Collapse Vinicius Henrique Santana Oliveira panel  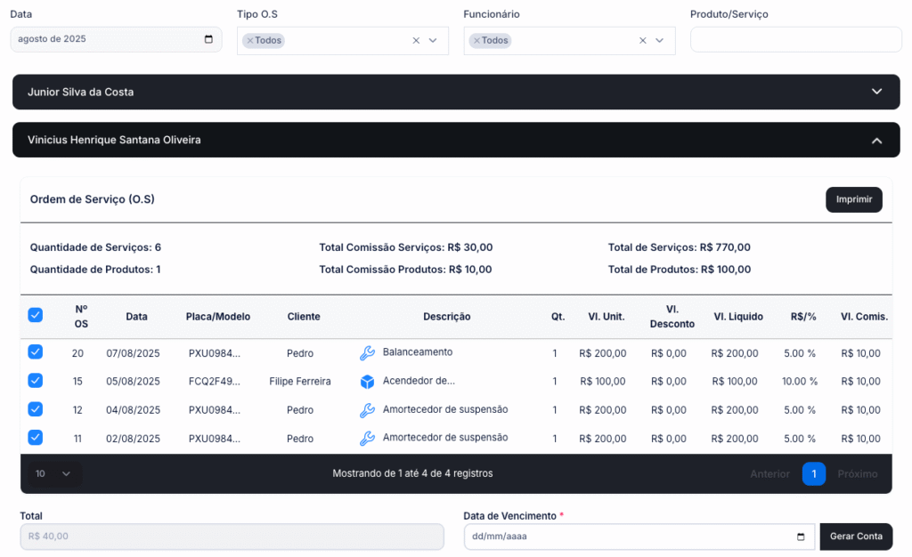tap(876, 140)
